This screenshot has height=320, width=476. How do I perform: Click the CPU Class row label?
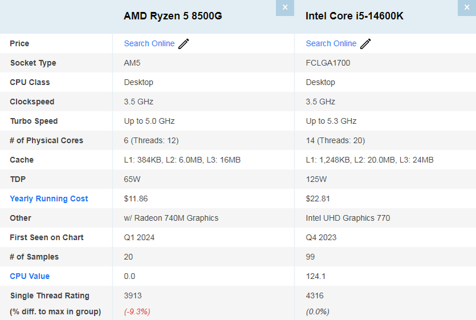(x=30, y=83)
